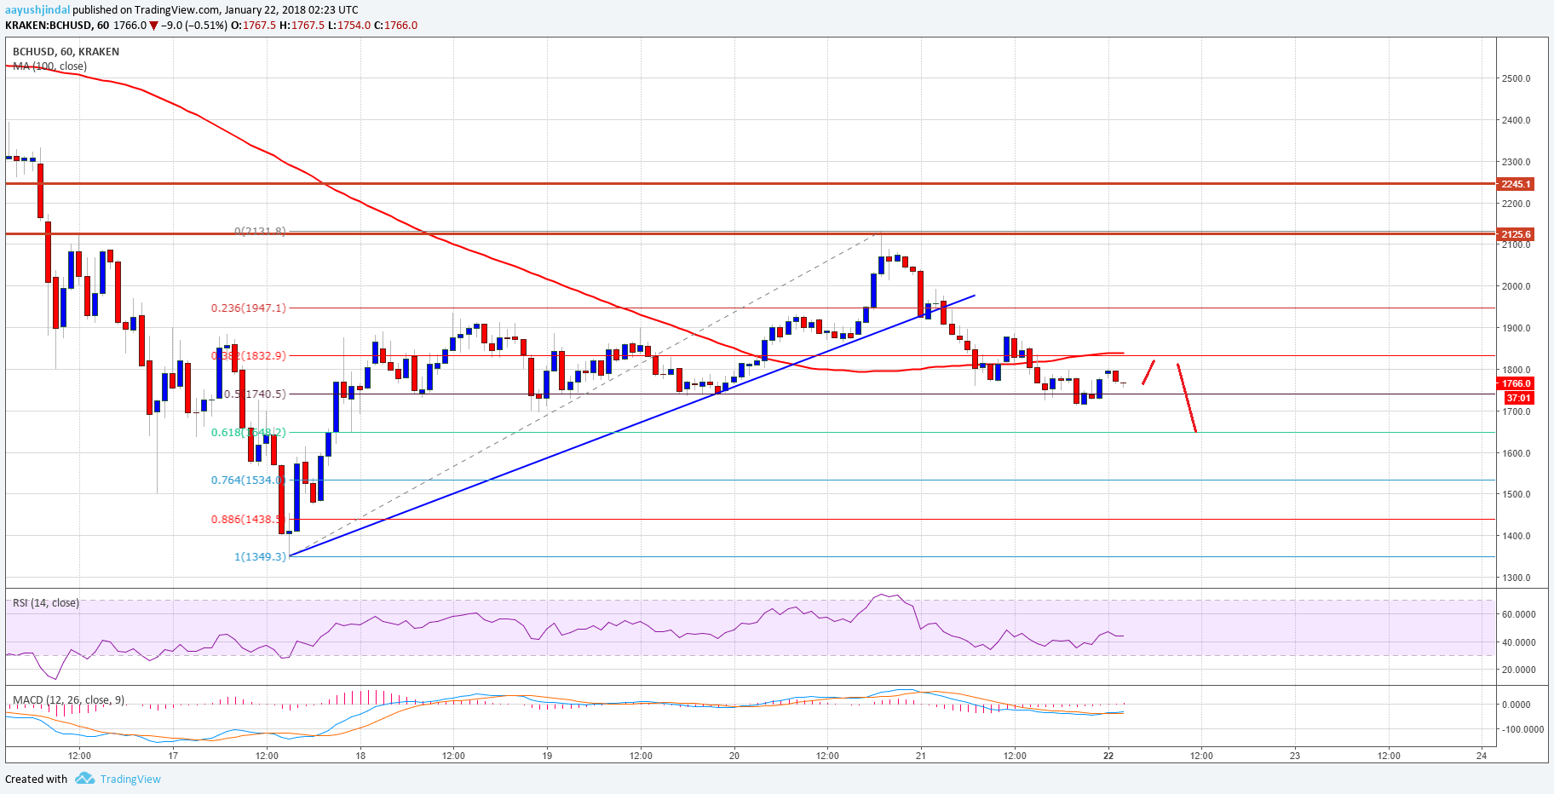Click the 0.236(1947.1) Fibonacci level label
This screenshot has width=1554, height=794.
click(x=249, y=308)
